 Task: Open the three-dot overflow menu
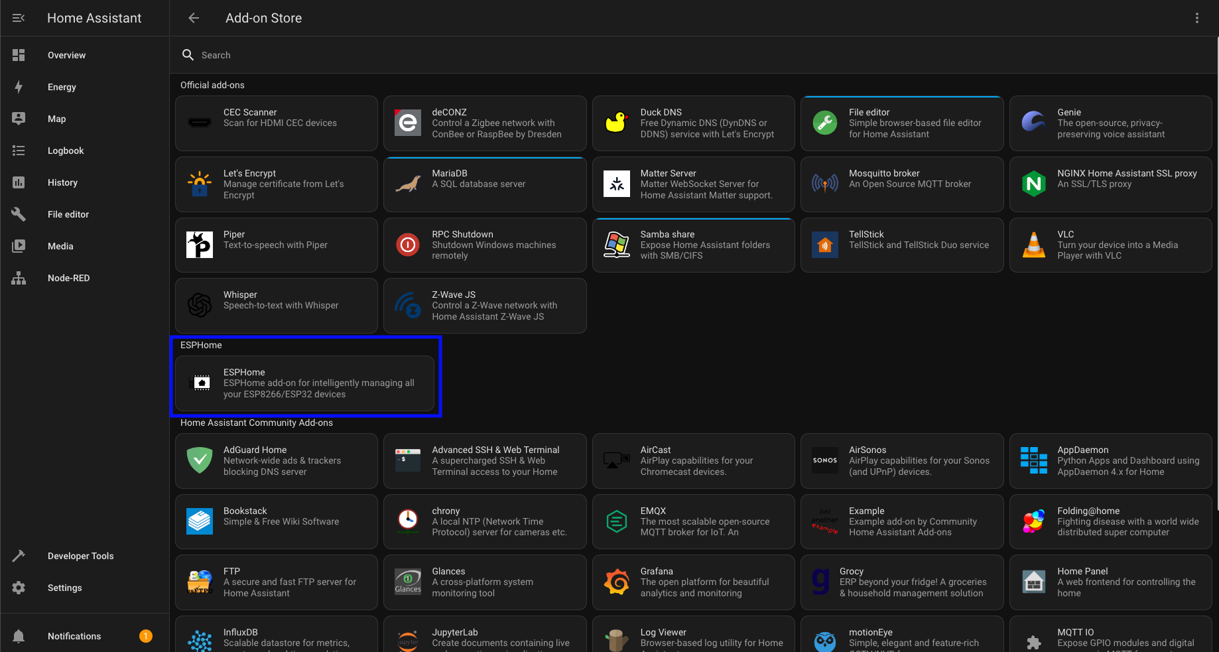[1196, 18]
